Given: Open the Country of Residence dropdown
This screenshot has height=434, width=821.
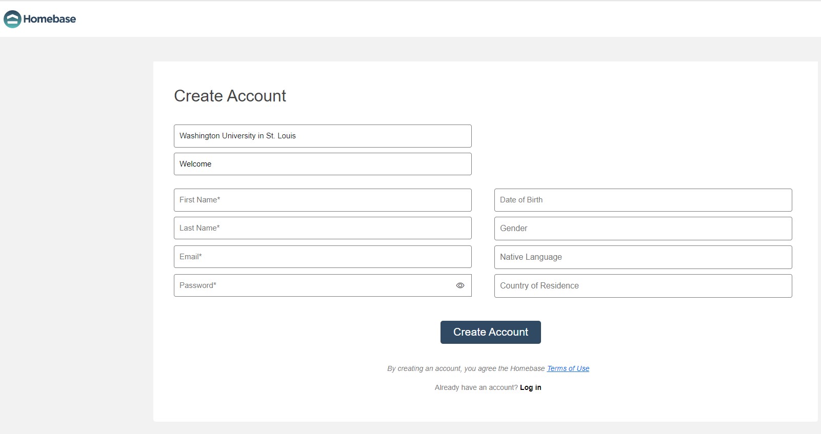Looking at the screenshot, I should pyautogui.click(x=643, y=286).
